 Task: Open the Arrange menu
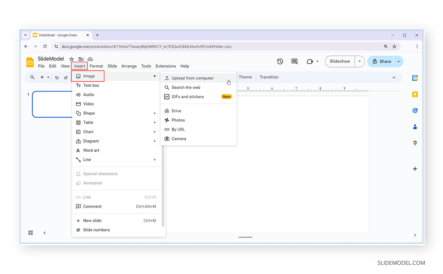[x=129, y=66]
